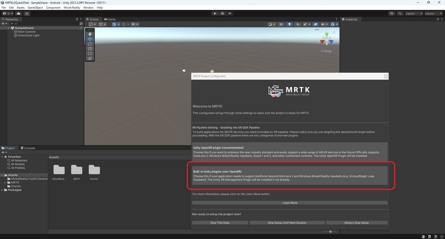This screenshot has width=445, height=239.
Task: Open Scene camera settings dropdown
Action: 324,24
